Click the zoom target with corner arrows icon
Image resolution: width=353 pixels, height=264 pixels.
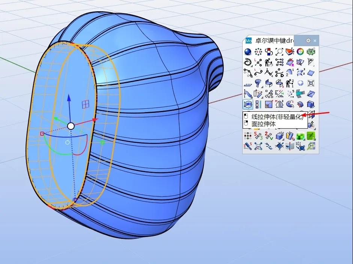311,83
